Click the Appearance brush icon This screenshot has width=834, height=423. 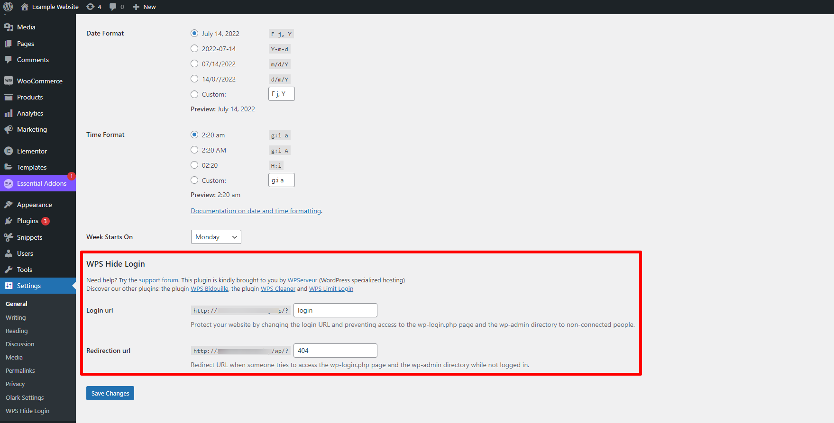tap(9, 205)
